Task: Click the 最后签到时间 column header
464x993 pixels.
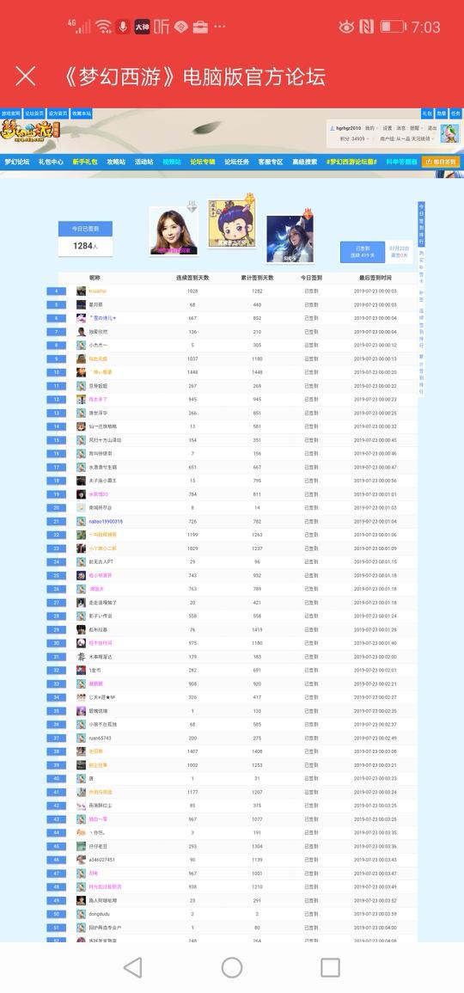Action: coord(375,278)
